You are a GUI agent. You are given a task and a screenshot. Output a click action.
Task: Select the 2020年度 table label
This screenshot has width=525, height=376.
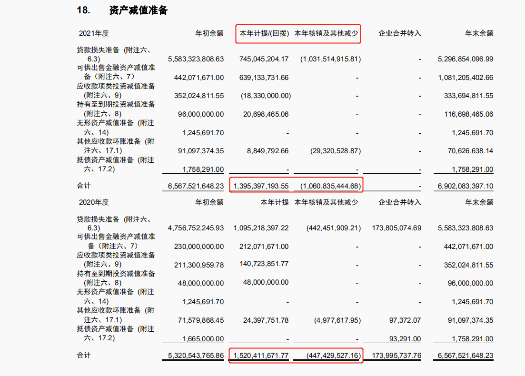coord(94,202)
